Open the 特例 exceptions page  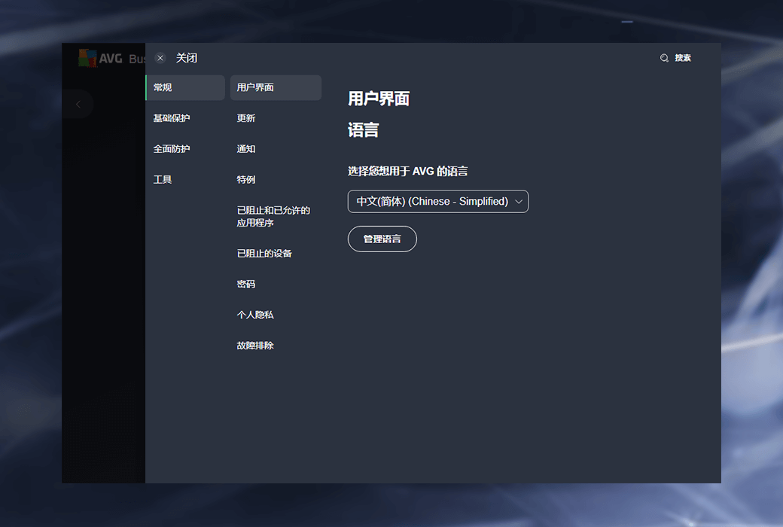246,180
